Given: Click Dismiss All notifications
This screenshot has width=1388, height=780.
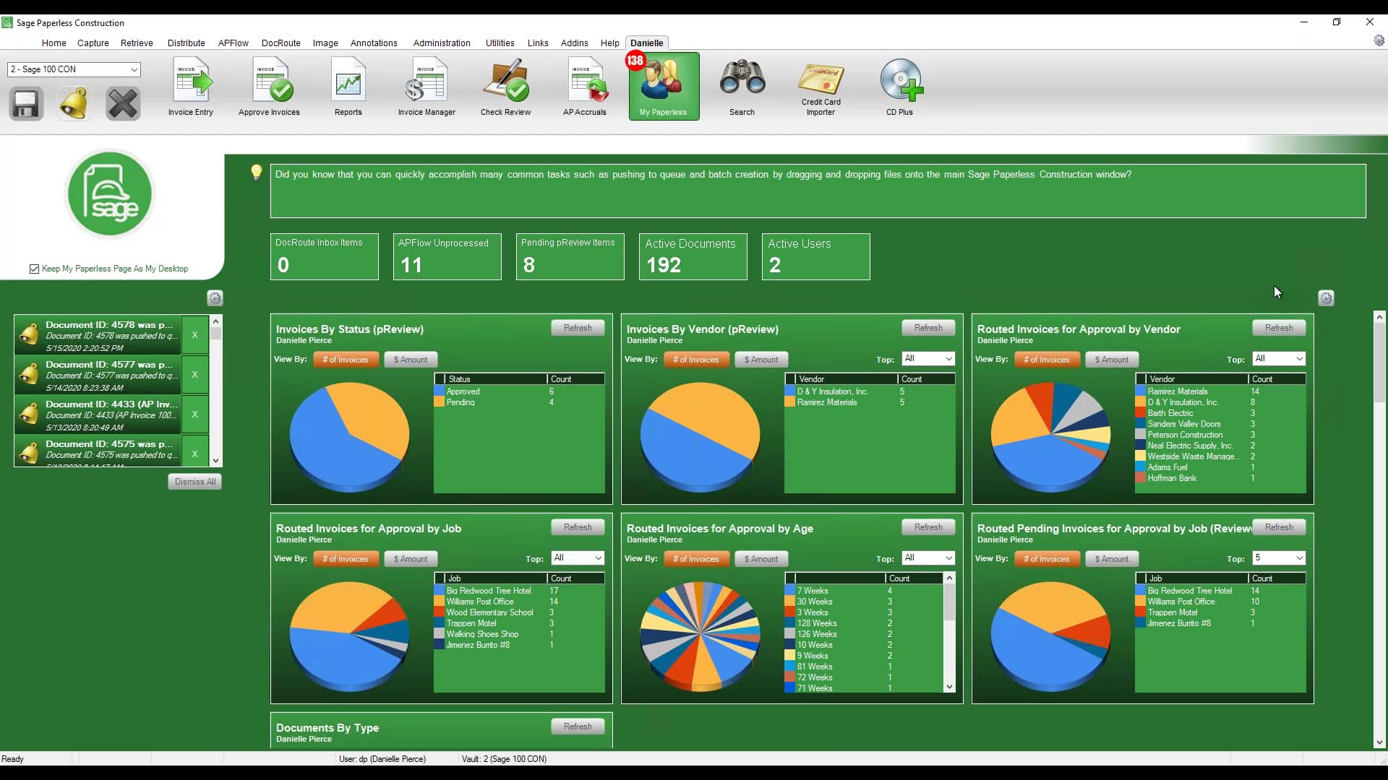Looking at the screenshot, I should coord(194,481).
